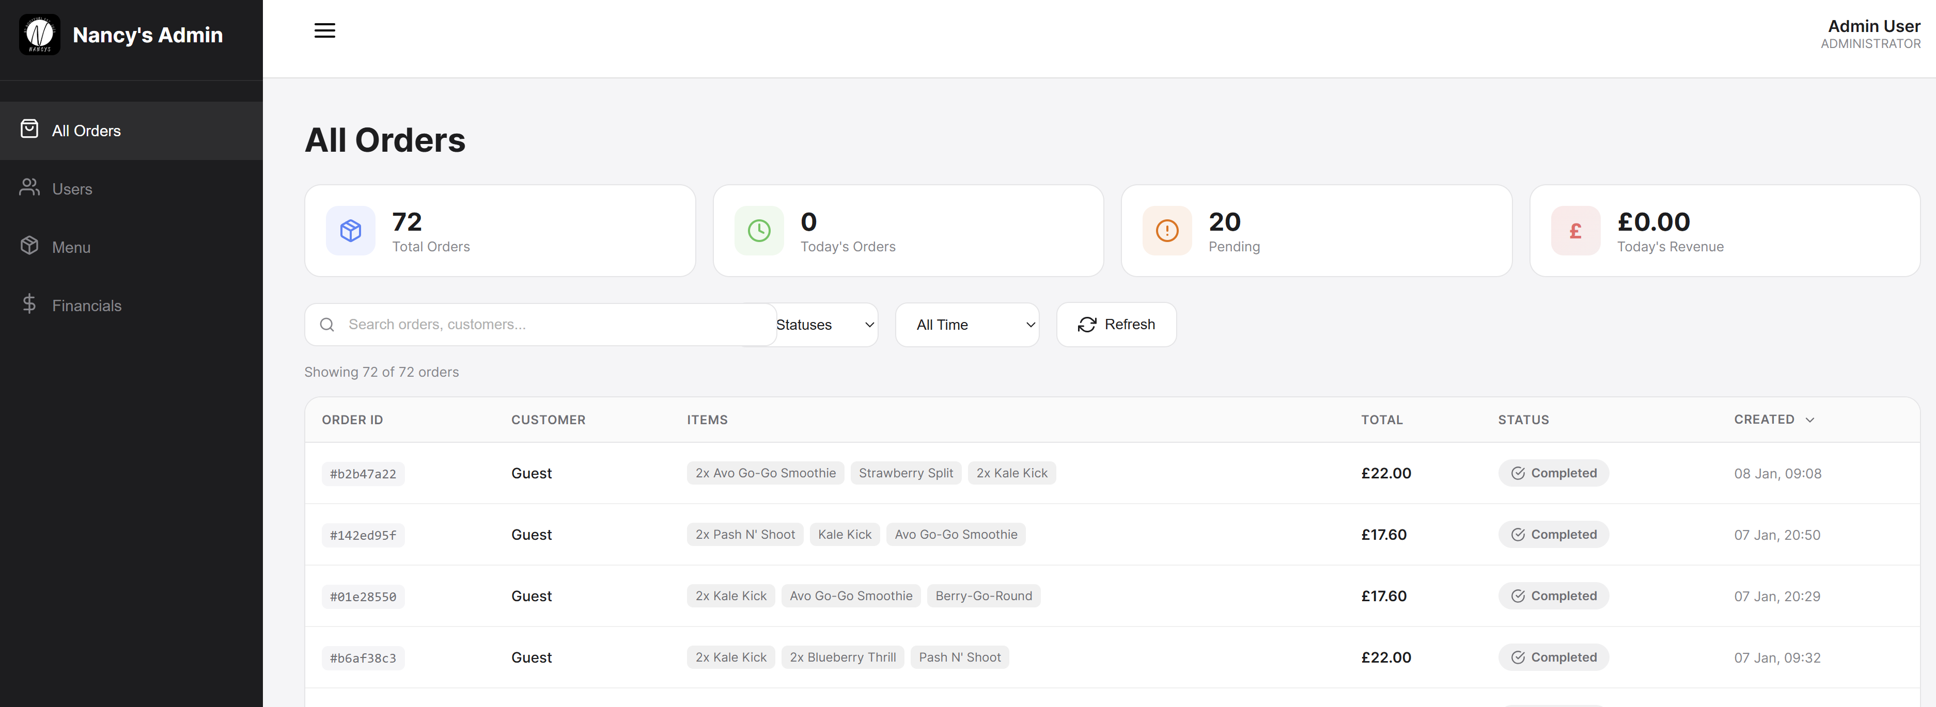Focus the Search orders, customers field

coord(540,325)
